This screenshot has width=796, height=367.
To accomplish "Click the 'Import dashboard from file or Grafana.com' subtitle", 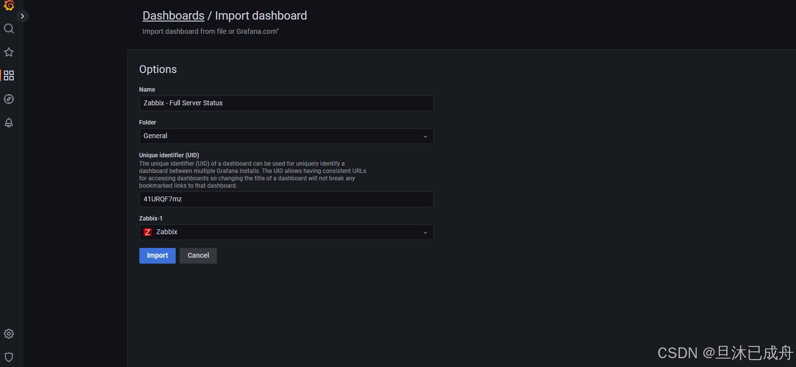I will pos(211,31).
